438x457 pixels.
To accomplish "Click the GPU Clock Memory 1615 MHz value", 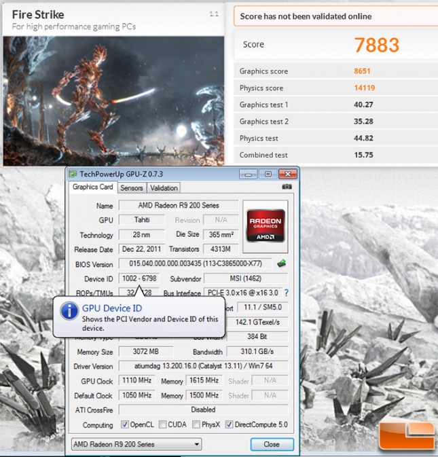I will (204, 381).
